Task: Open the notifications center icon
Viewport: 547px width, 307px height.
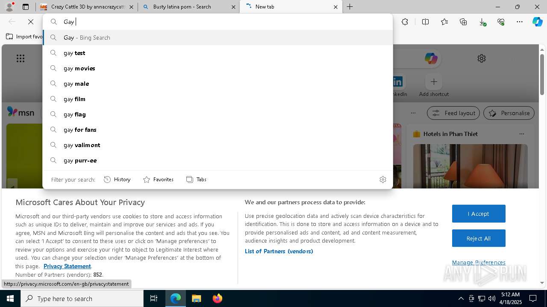Action: coord(533,298)
